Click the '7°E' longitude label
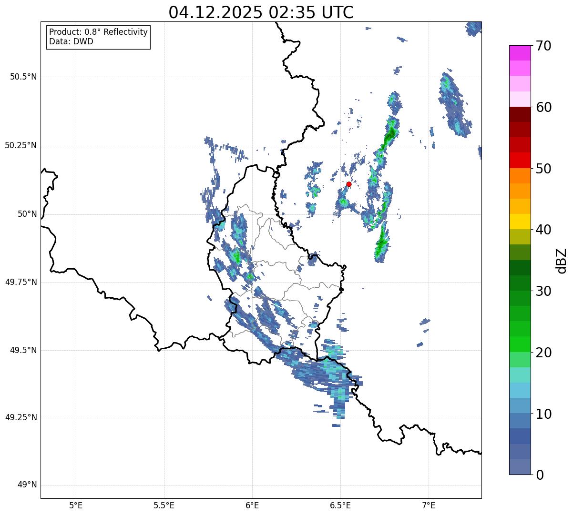573x515 pixels. click(x=429, y=505)
